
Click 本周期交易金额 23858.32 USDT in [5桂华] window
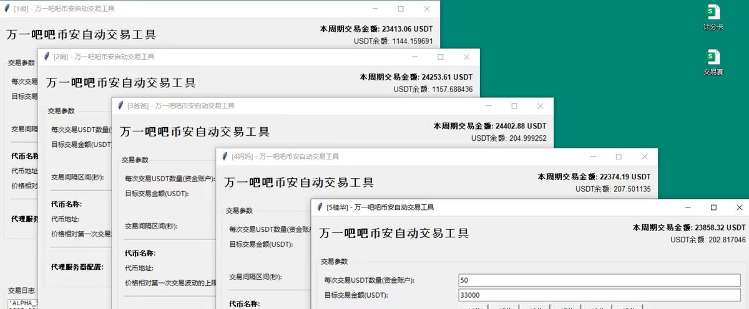(689, 227)
